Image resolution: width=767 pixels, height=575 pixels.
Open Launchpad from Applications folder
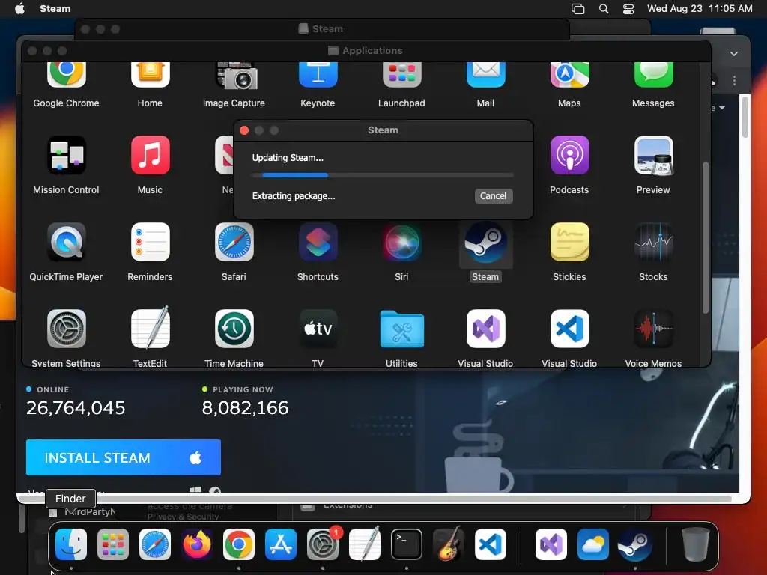401,74
